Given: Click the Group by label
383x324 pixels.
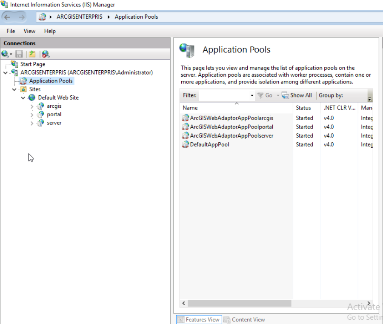Looking at the screenshot, I should (331, 95).
